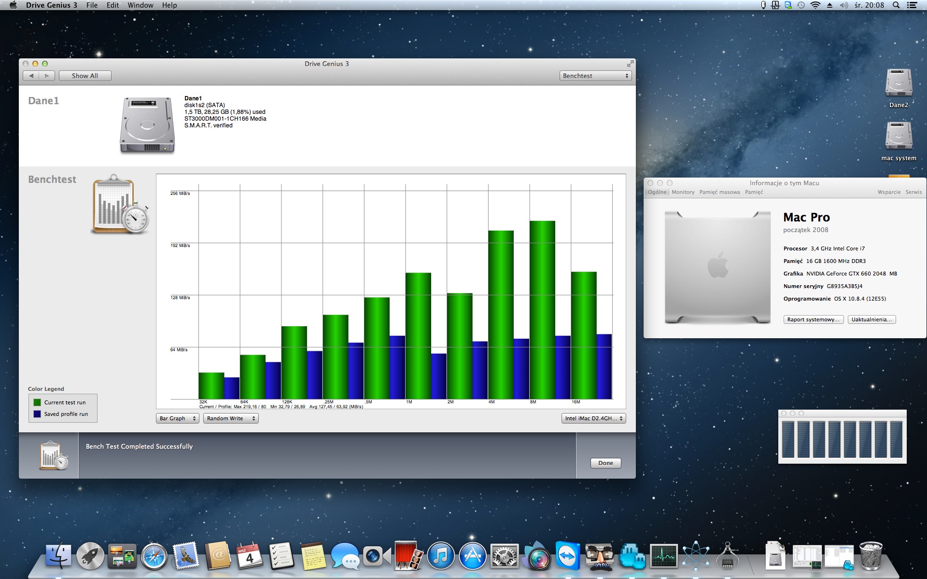Click green Current test run swatch
The image size is (927, 579).
click(37, 402)
